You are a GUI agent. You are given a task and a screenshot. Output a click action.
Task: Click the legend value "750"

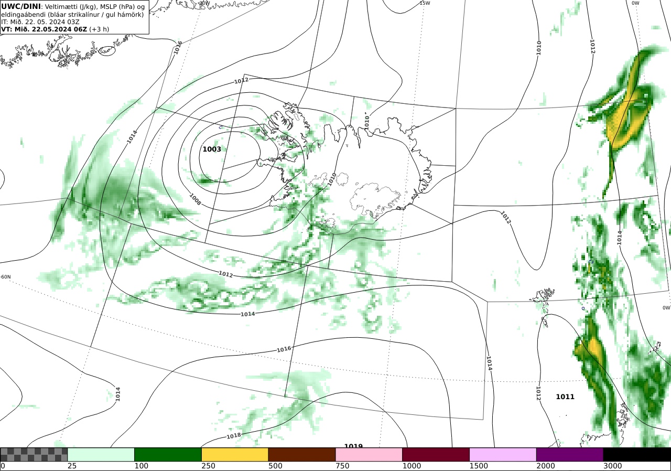342,466
